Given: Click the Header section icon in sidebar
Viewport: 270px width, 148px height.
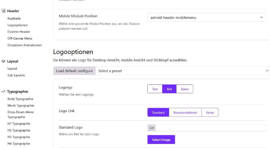Looking at the screenshot, I should (3, 11).
